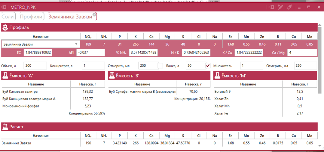Click the flask icon beside Расчет header

click(5, 127)
